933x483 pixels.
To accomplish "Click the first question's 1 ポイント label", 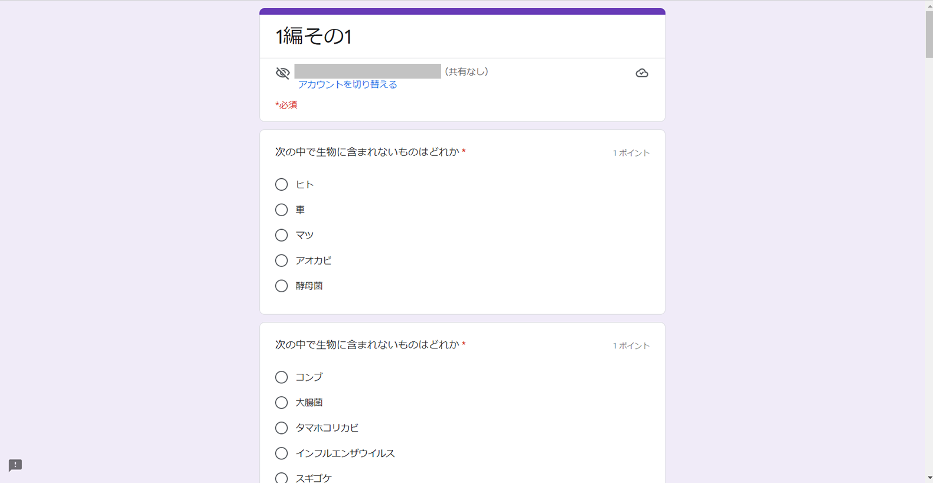I will coord(631,153).
